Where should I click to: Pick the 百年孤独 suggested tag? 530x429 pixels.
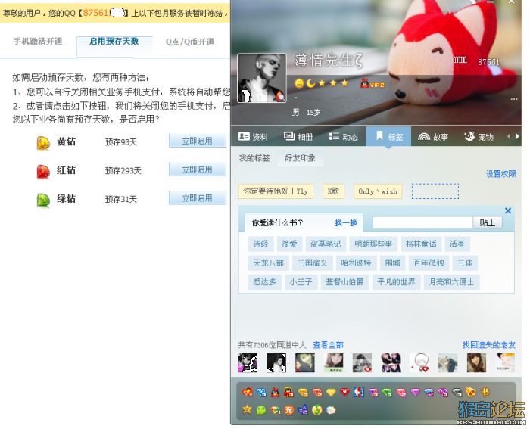pyautogui.click(x=429, y=263)
